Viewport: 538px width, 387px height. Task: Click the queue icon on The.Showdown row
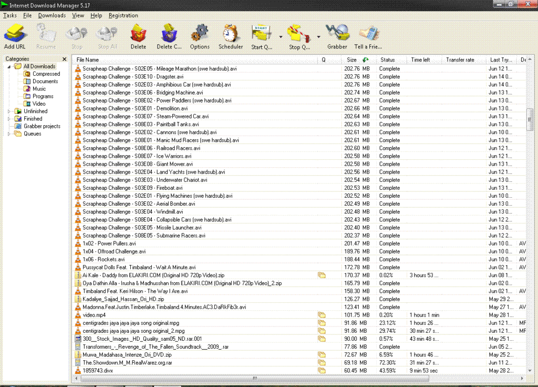(x=322, y=363)
